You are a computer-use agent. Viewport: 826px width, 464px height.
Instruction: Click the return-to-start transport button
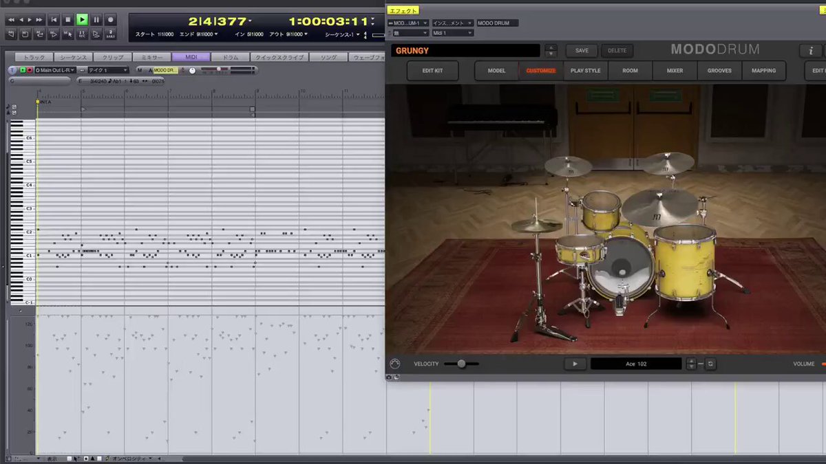click(54, 20)
